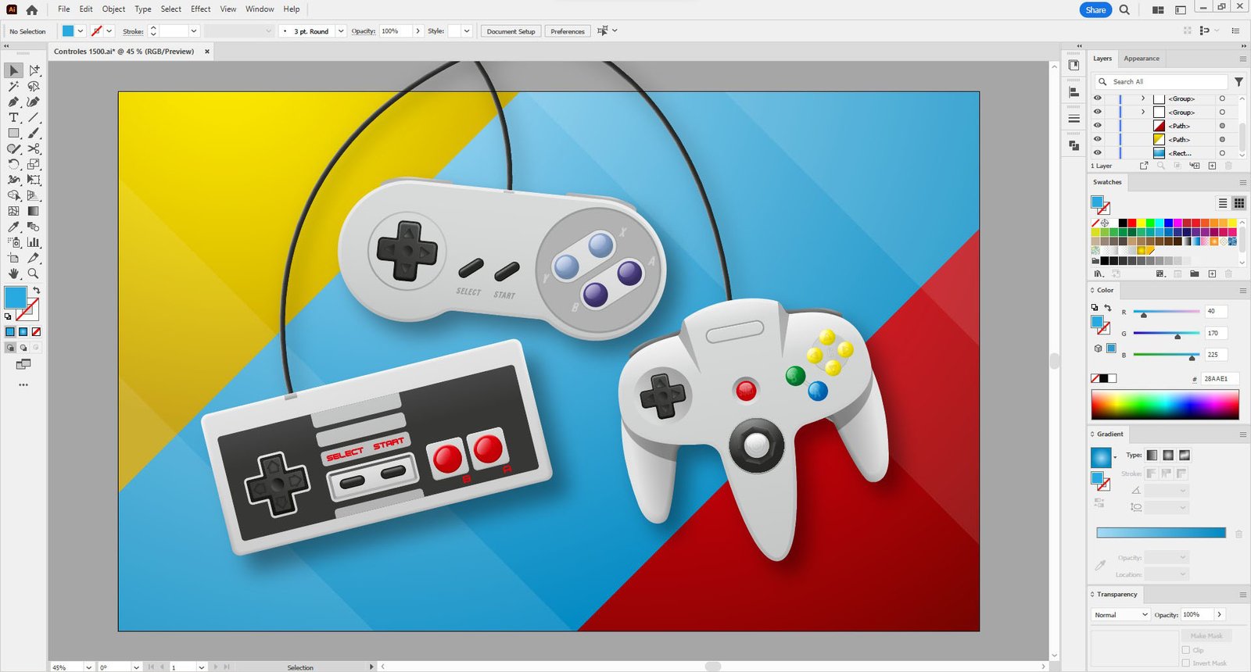Screen dimensions: 1251x672
Task: Swap fill and stroke arrows in toolbar
Action: [x=36, y=291]
